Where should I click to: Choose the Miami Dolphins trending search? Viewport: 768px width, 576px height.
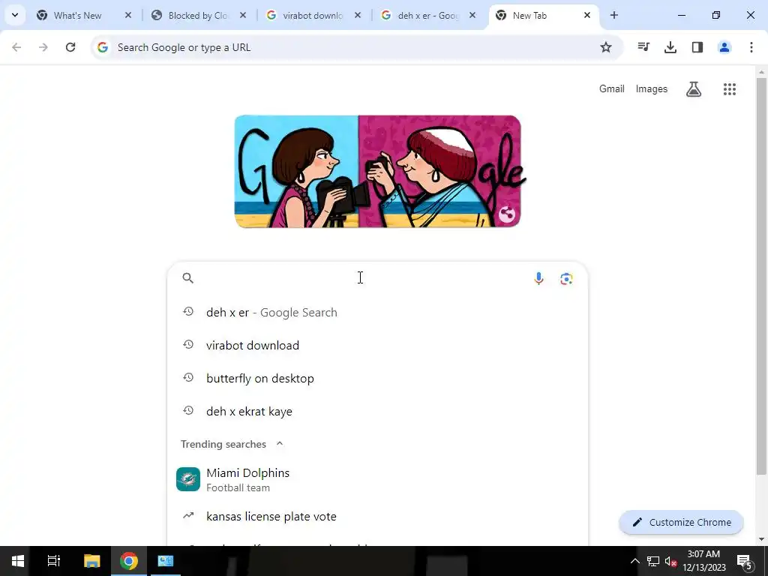coord(378,479)
